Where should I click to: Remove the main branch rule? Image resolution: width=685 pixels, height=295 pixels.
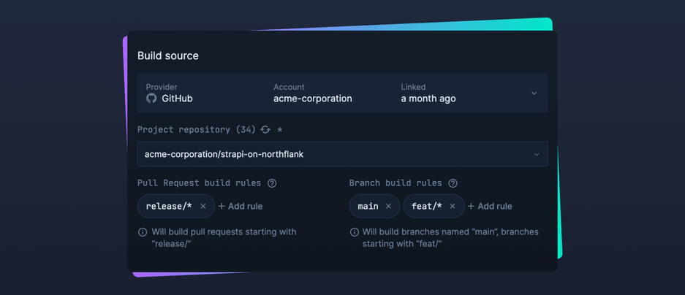388,206
